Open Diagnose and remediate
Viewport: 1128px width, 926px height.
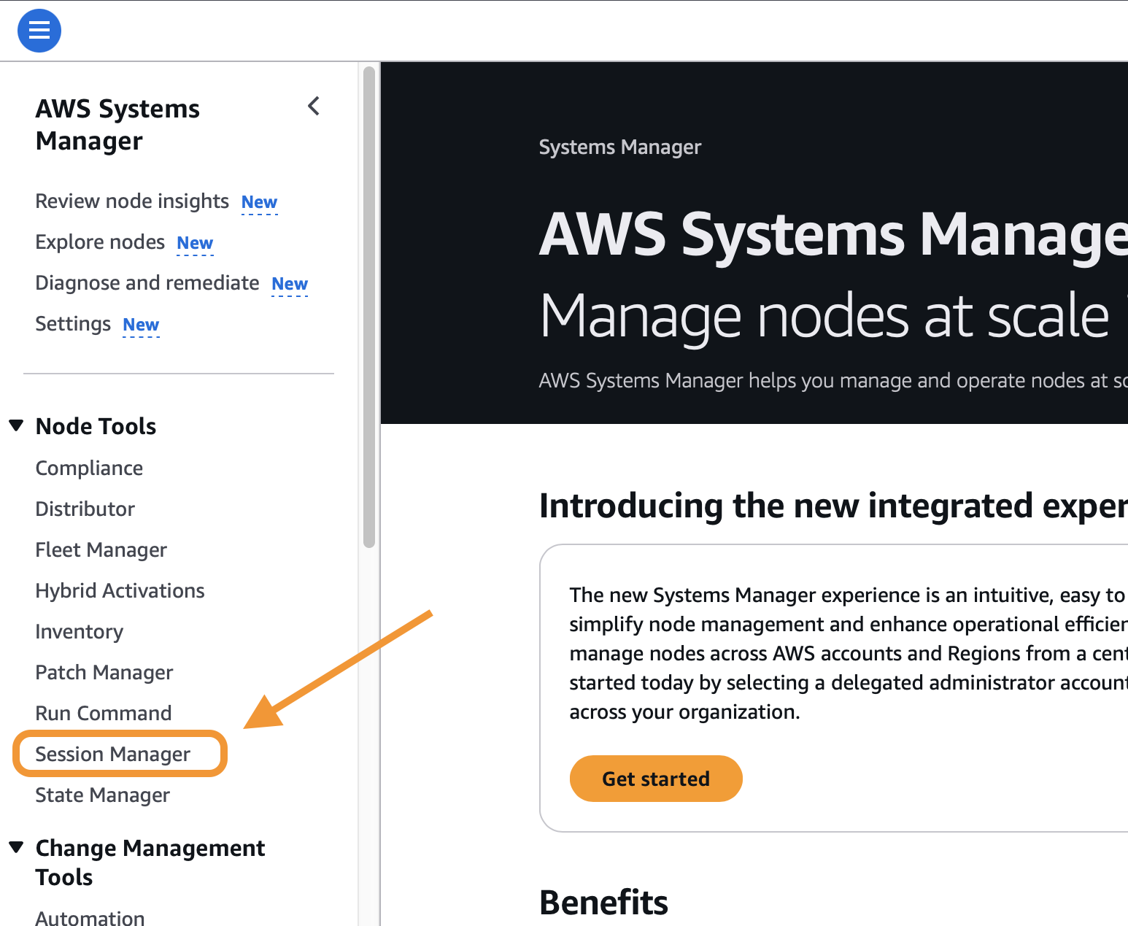coord(147,282)
